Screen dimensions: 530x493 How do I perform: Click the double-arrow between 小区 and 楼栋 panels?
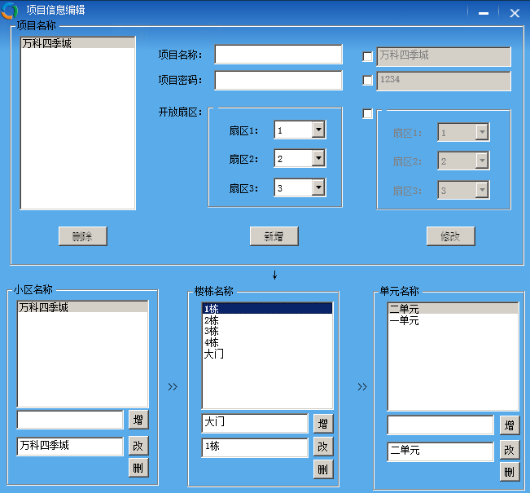(173, 387)
